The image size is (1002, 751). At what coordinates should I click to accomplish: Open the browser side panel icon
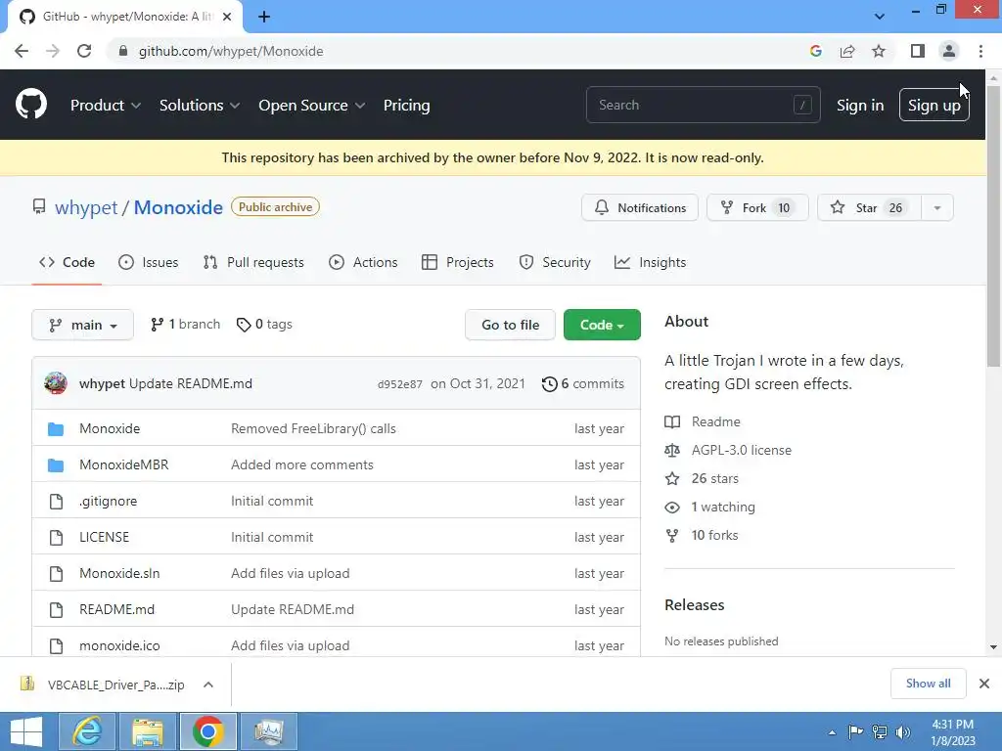point(918,51)
